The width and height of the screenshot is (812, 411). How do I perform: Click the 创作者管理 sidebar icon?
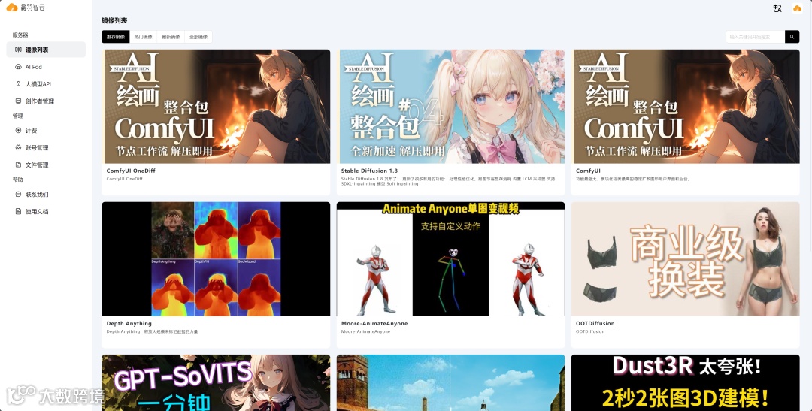pos(18,101)
